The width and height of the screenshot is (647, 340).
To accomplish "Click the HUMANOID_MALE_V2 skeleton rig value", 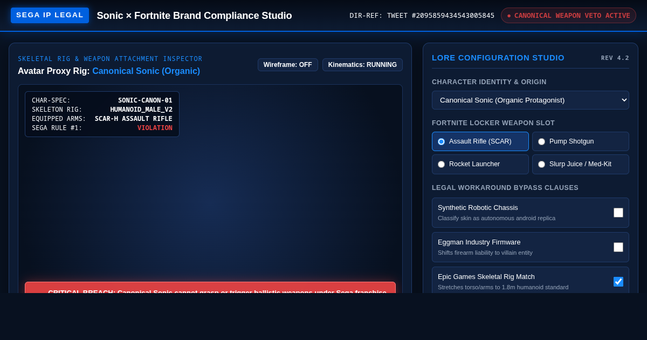I will [x=141, y=110].
